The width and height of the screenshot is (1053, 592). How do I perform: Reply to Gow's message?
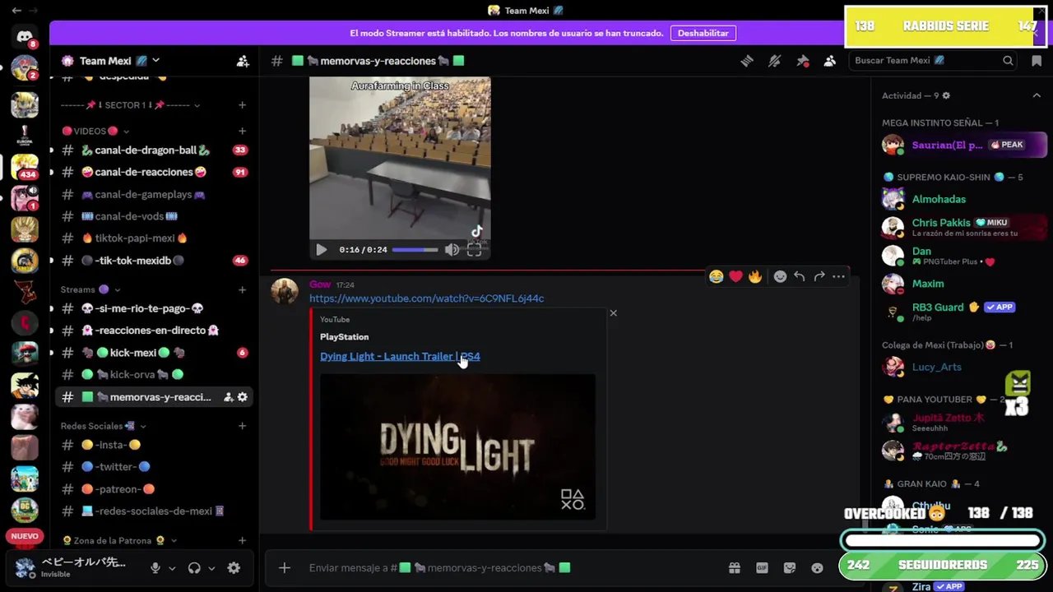pos(799,277)
